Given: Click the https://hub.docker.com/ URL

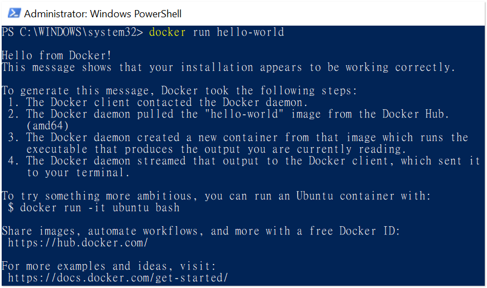Looking at the screenshot, I should 78,243.
